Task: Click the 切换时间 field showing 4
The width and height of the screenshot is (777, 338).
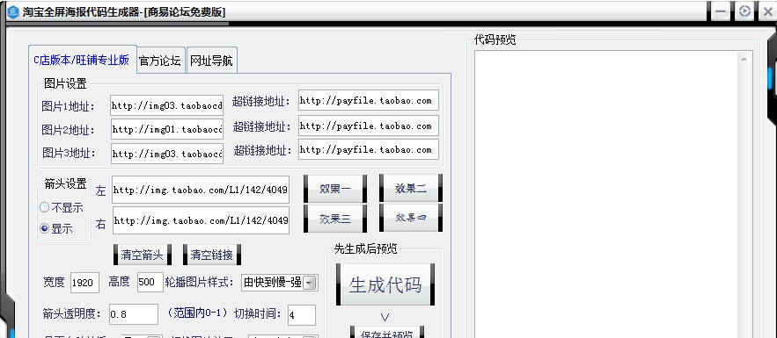Action: click(x=301, y=315)
